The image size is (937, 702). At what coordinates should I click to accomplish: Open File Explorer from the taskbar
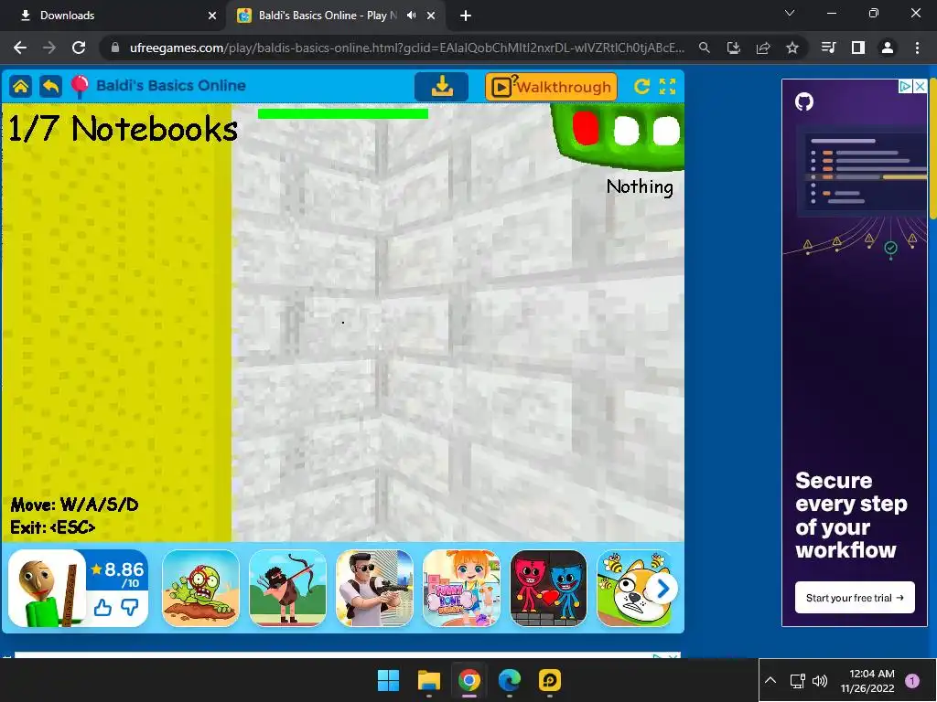tap(429, 680)
